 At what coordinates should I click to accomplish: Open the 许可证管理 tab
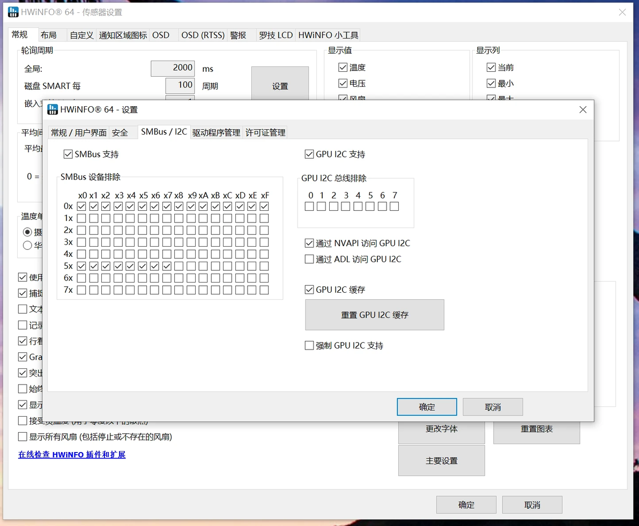pyautogui.click(x=265, y=132)
